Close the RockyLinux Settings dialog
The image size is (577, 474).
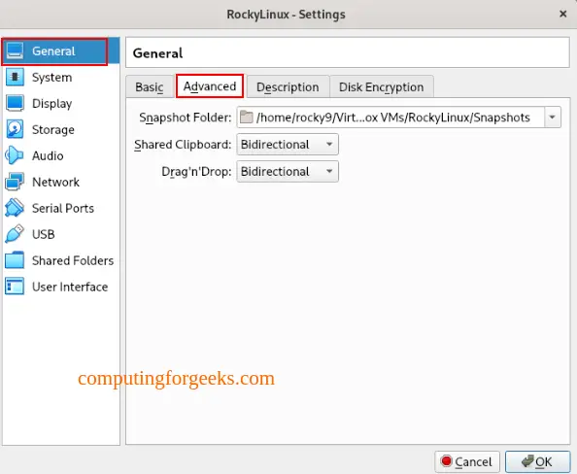tap(562, 14)
